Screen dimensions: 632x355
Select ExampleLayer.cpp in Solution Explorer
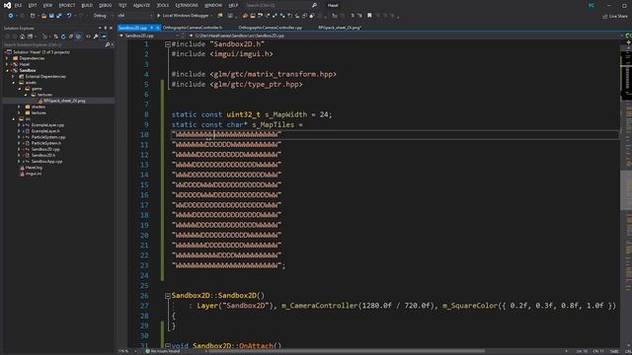47,125
